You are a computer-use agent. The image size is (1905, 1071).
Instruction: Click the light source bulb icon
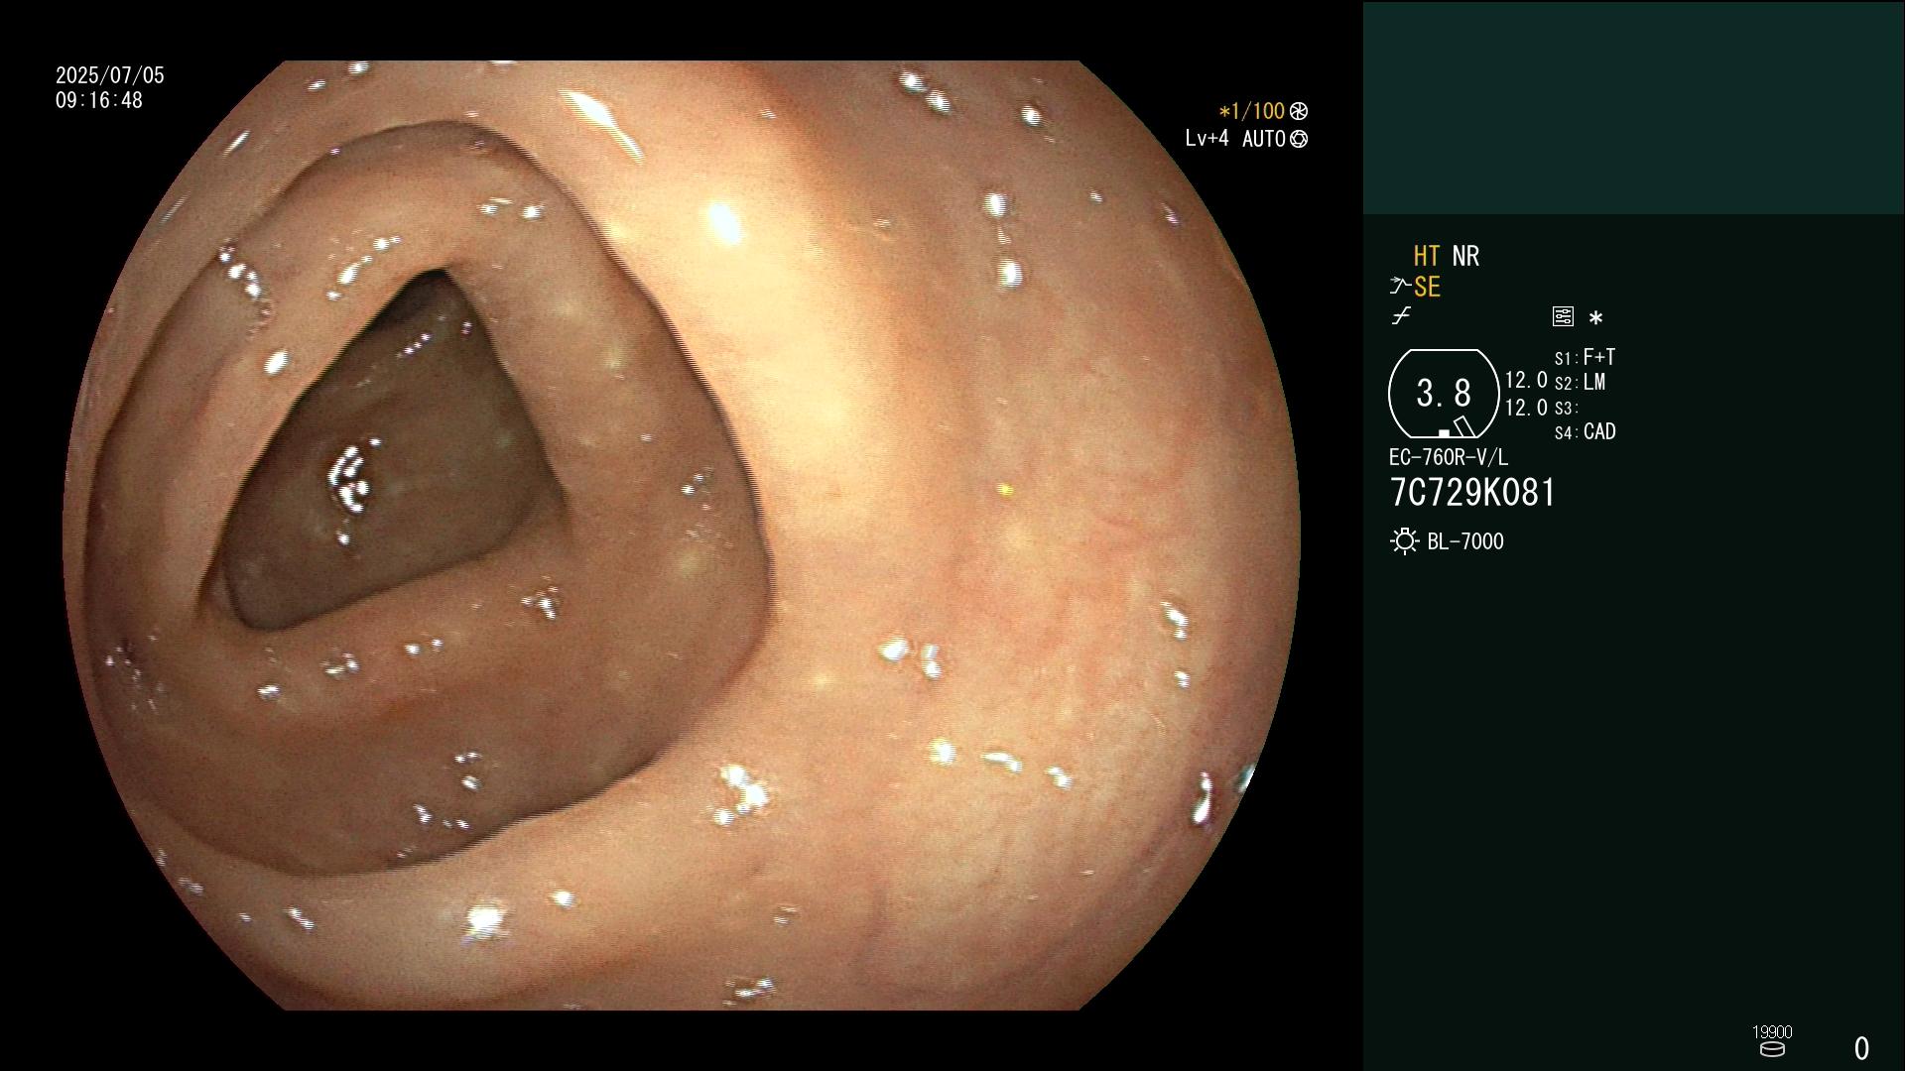click(x=1404, y=541)
